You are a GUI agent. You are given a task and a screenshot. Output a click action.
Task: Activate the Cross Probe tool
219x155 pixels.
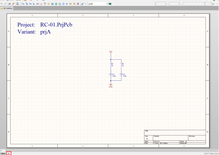click(13, 4)
